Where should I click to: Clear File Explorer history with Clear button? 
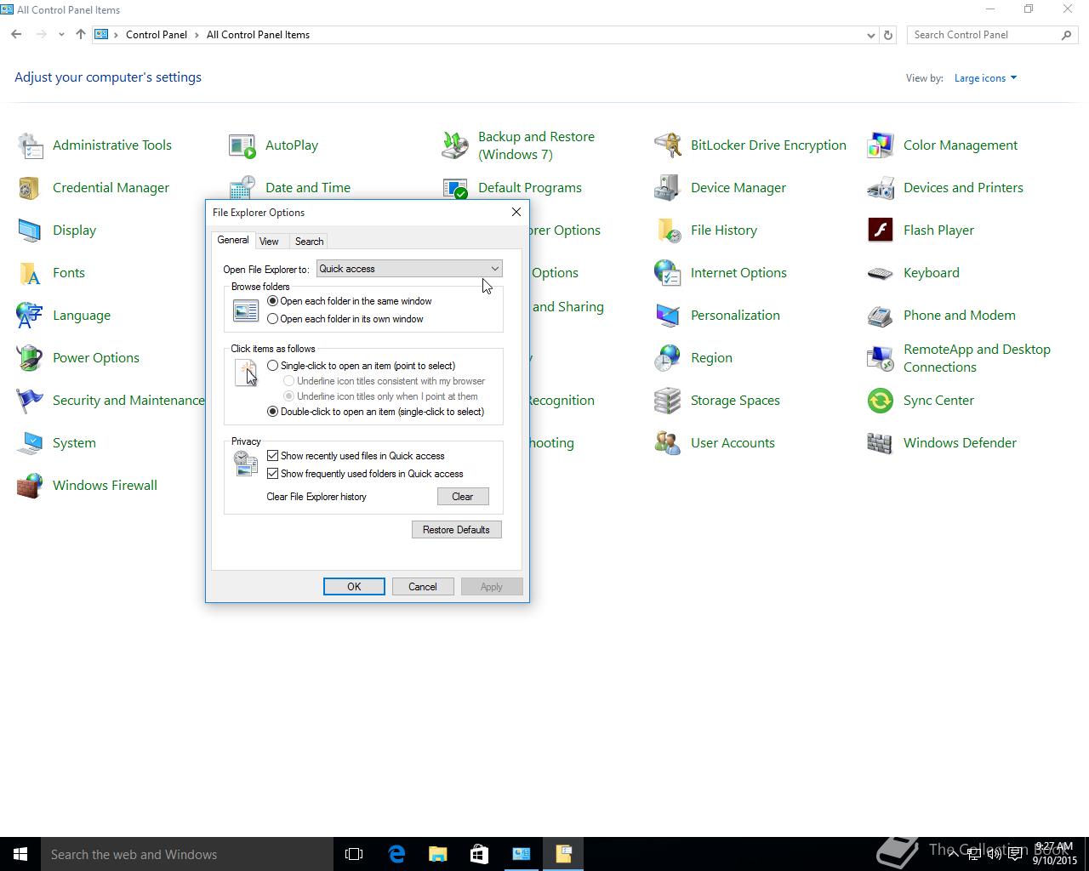[463, 497]
